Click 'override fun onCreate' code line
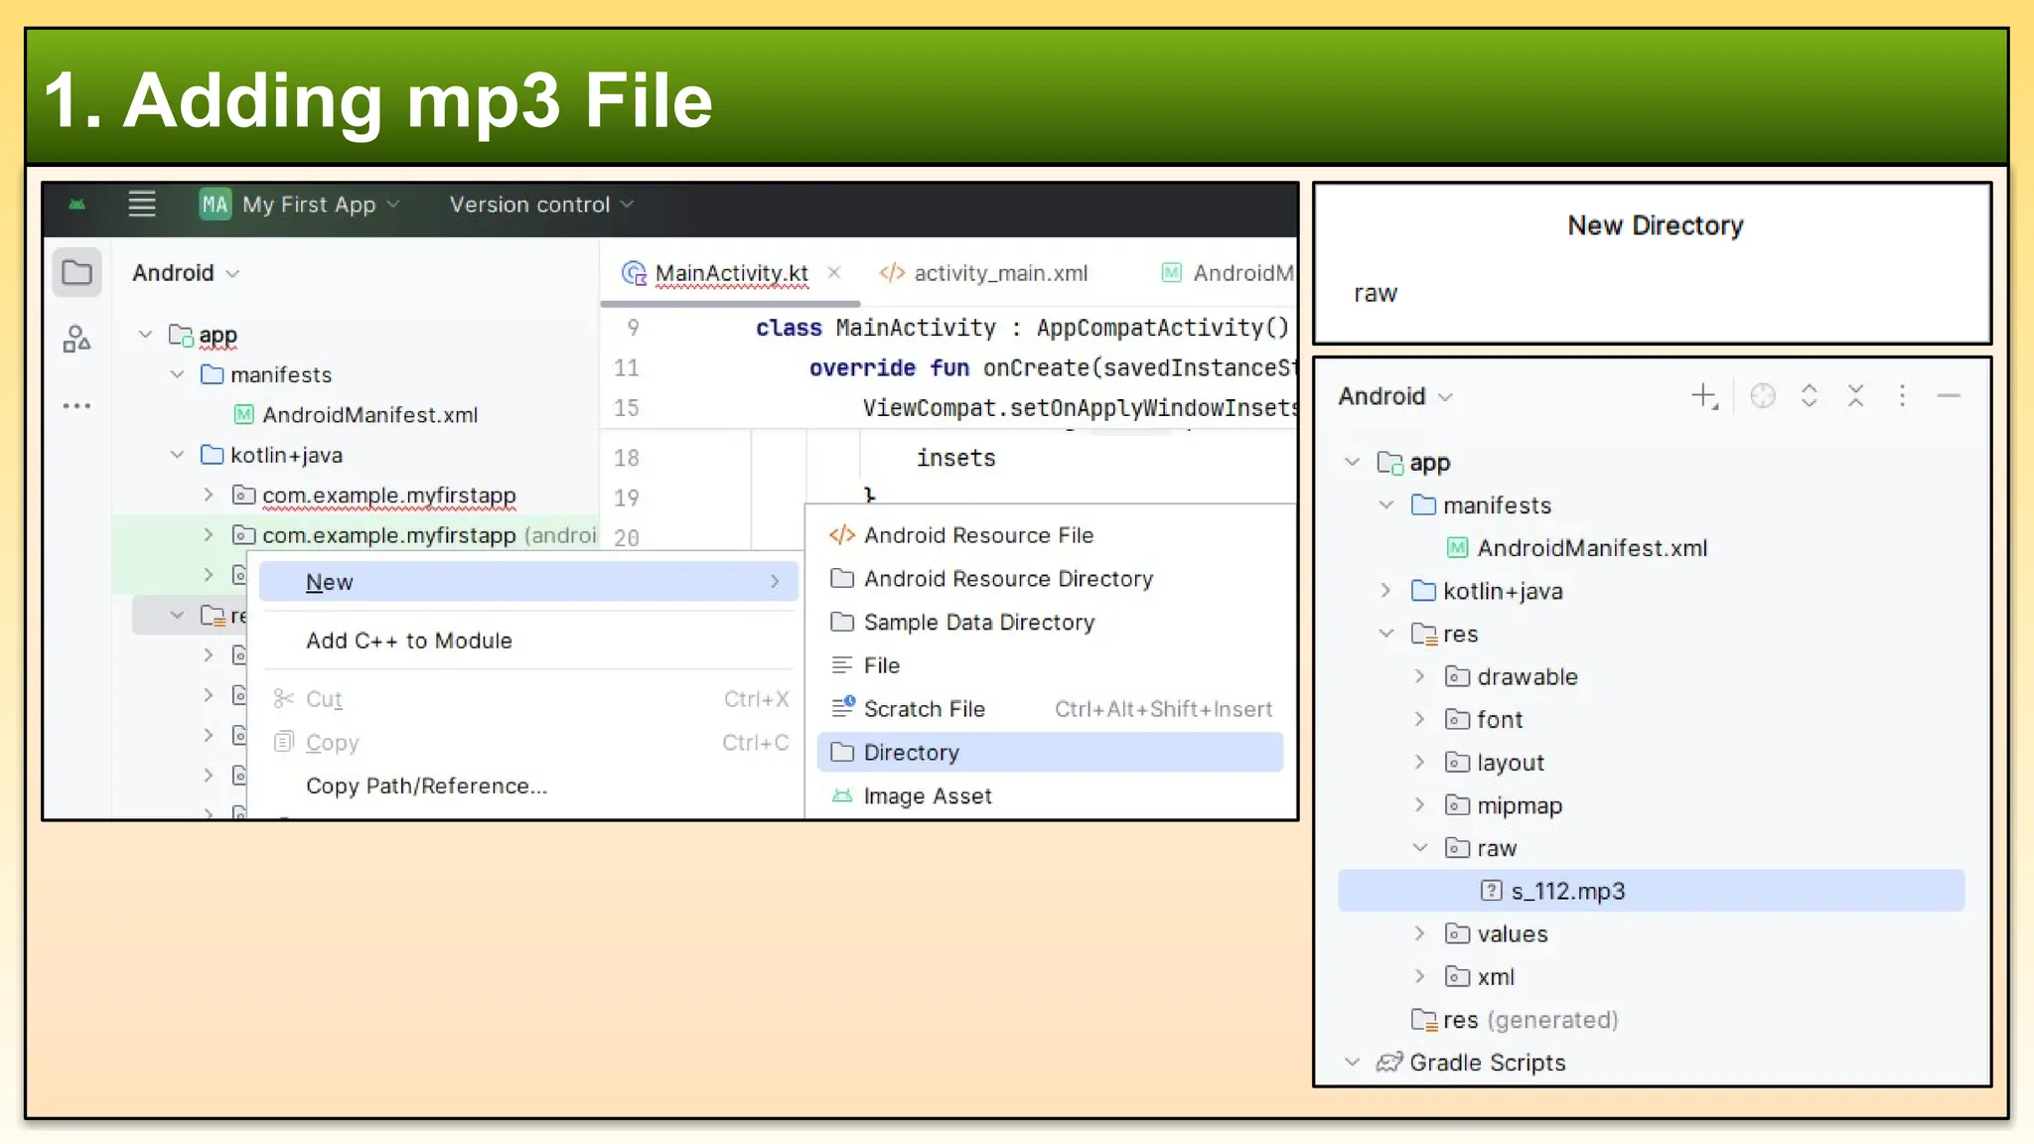2034x1144 pixels. (1053, 368)
